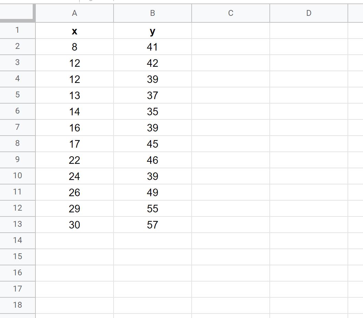The image size is (363, 318).
Task: Click empty cell C5
Action: (231, 95)
